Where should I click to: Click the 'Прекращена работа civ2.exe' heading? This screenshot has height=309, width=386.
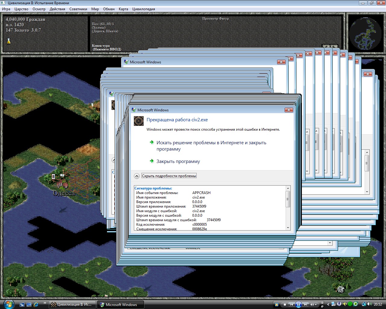point(177,120)
